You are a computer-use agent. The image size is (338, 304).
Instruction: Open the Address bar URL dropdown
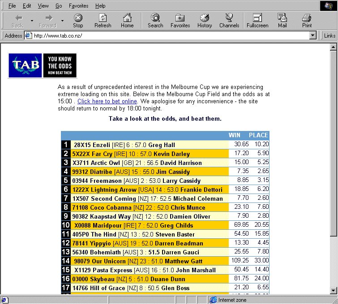point(313,36)
